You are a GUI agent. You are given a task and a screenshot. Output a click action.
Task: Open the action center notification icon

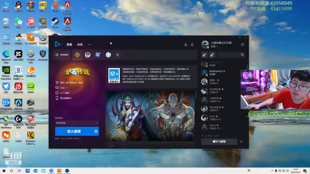305,171
